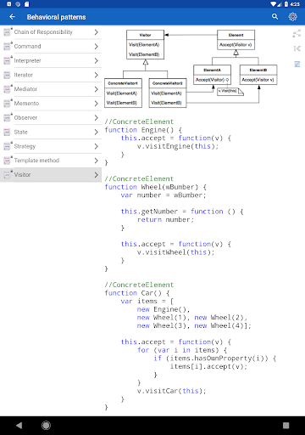Open the State pattern entry

51,132
